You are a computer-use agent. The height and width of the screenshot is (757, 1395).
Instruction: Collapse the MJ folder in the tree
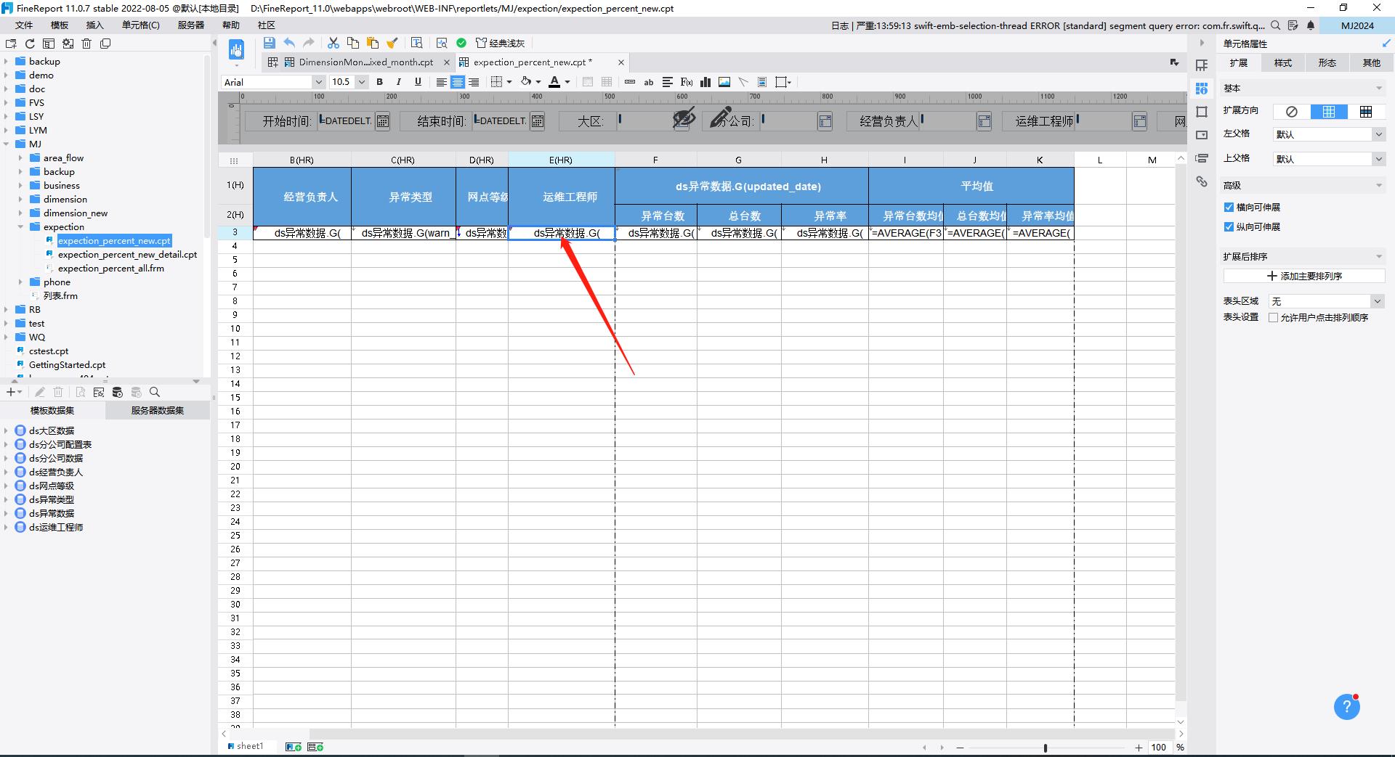7,144
